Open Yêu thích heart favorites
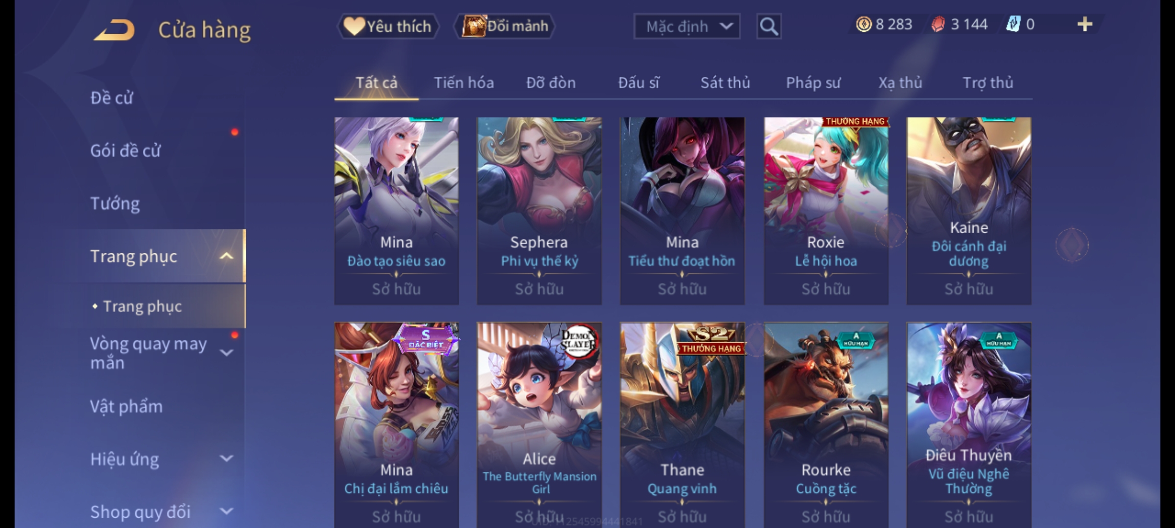1175x528 pixels. (387, 26)
